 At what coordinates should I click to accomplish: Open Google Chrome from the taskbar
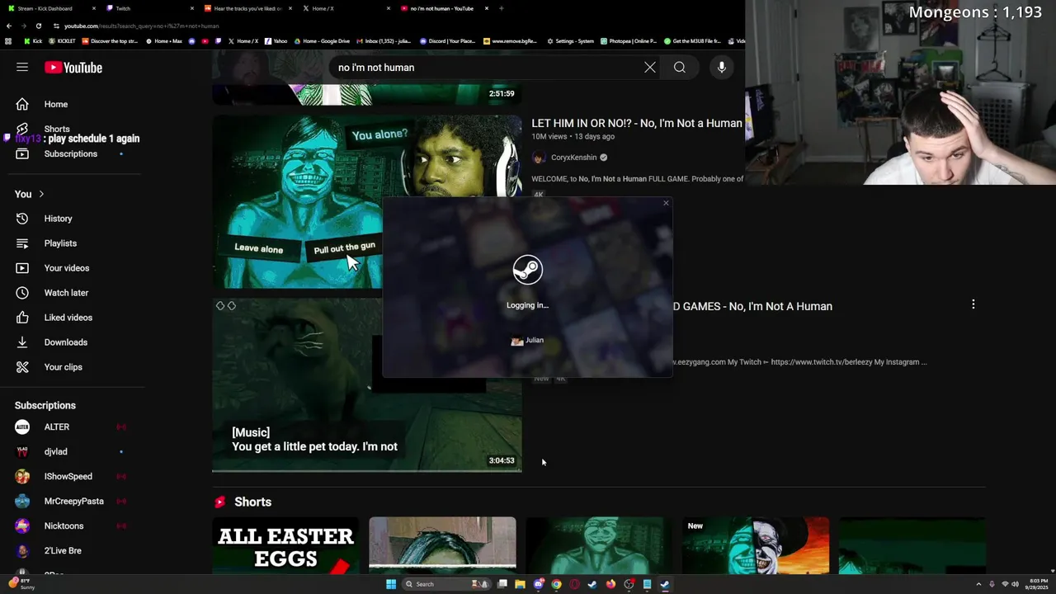tap(557, 584)
